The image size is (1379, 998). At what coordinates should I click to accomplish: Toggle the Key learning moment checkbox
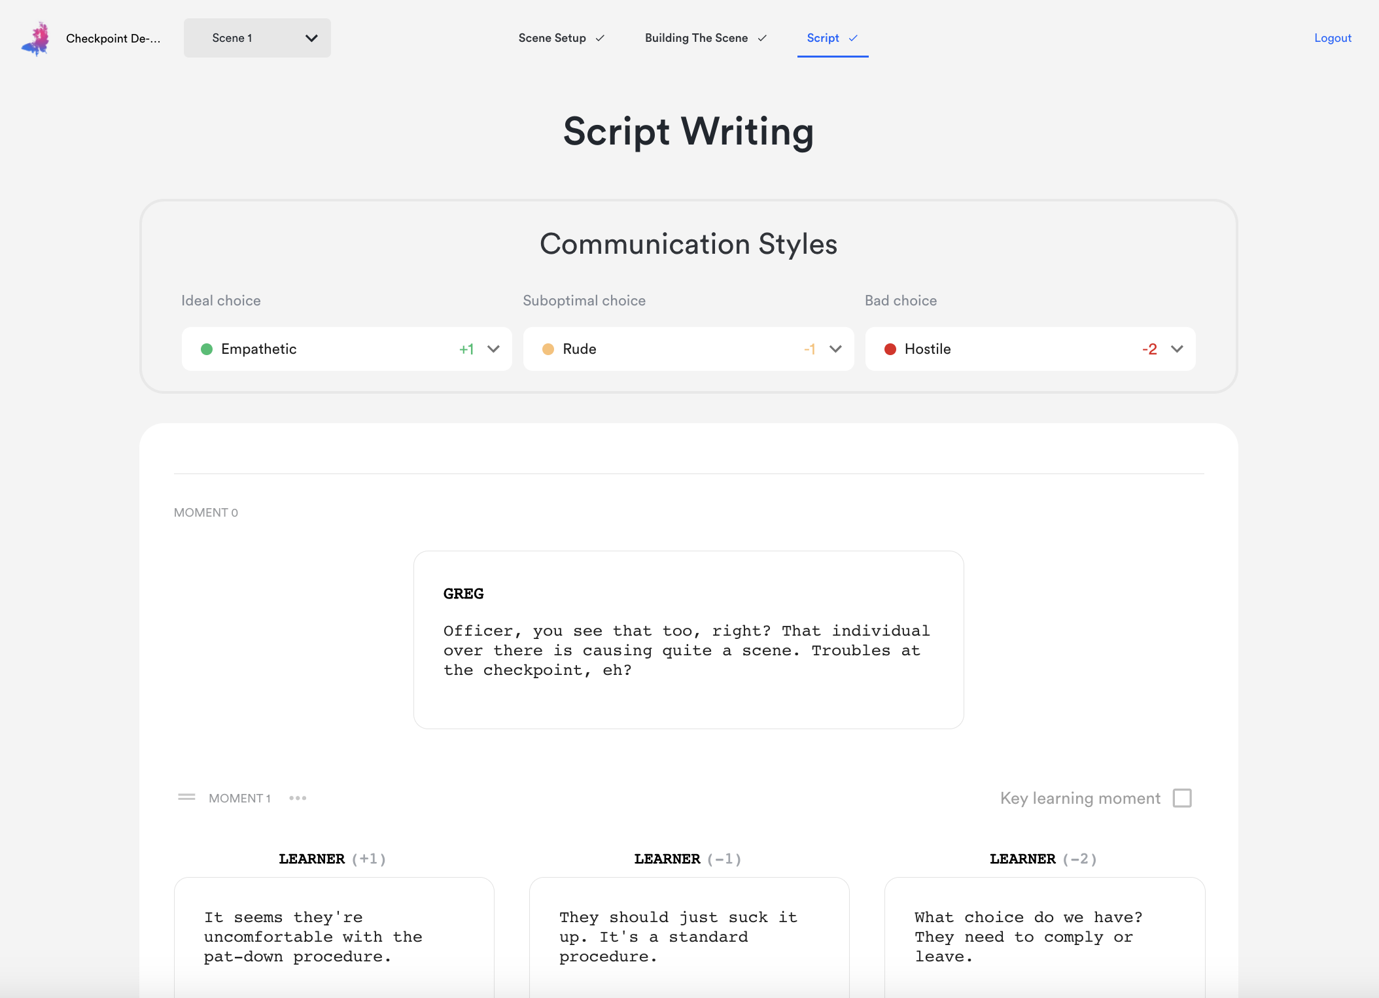[1182, 798]
